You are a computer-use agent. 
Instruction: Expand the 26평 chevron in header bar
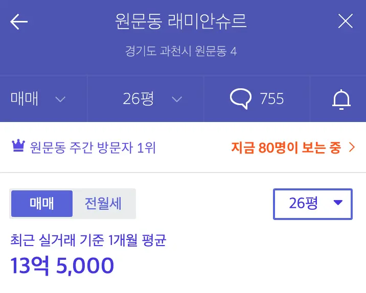[x=177, y=100]
